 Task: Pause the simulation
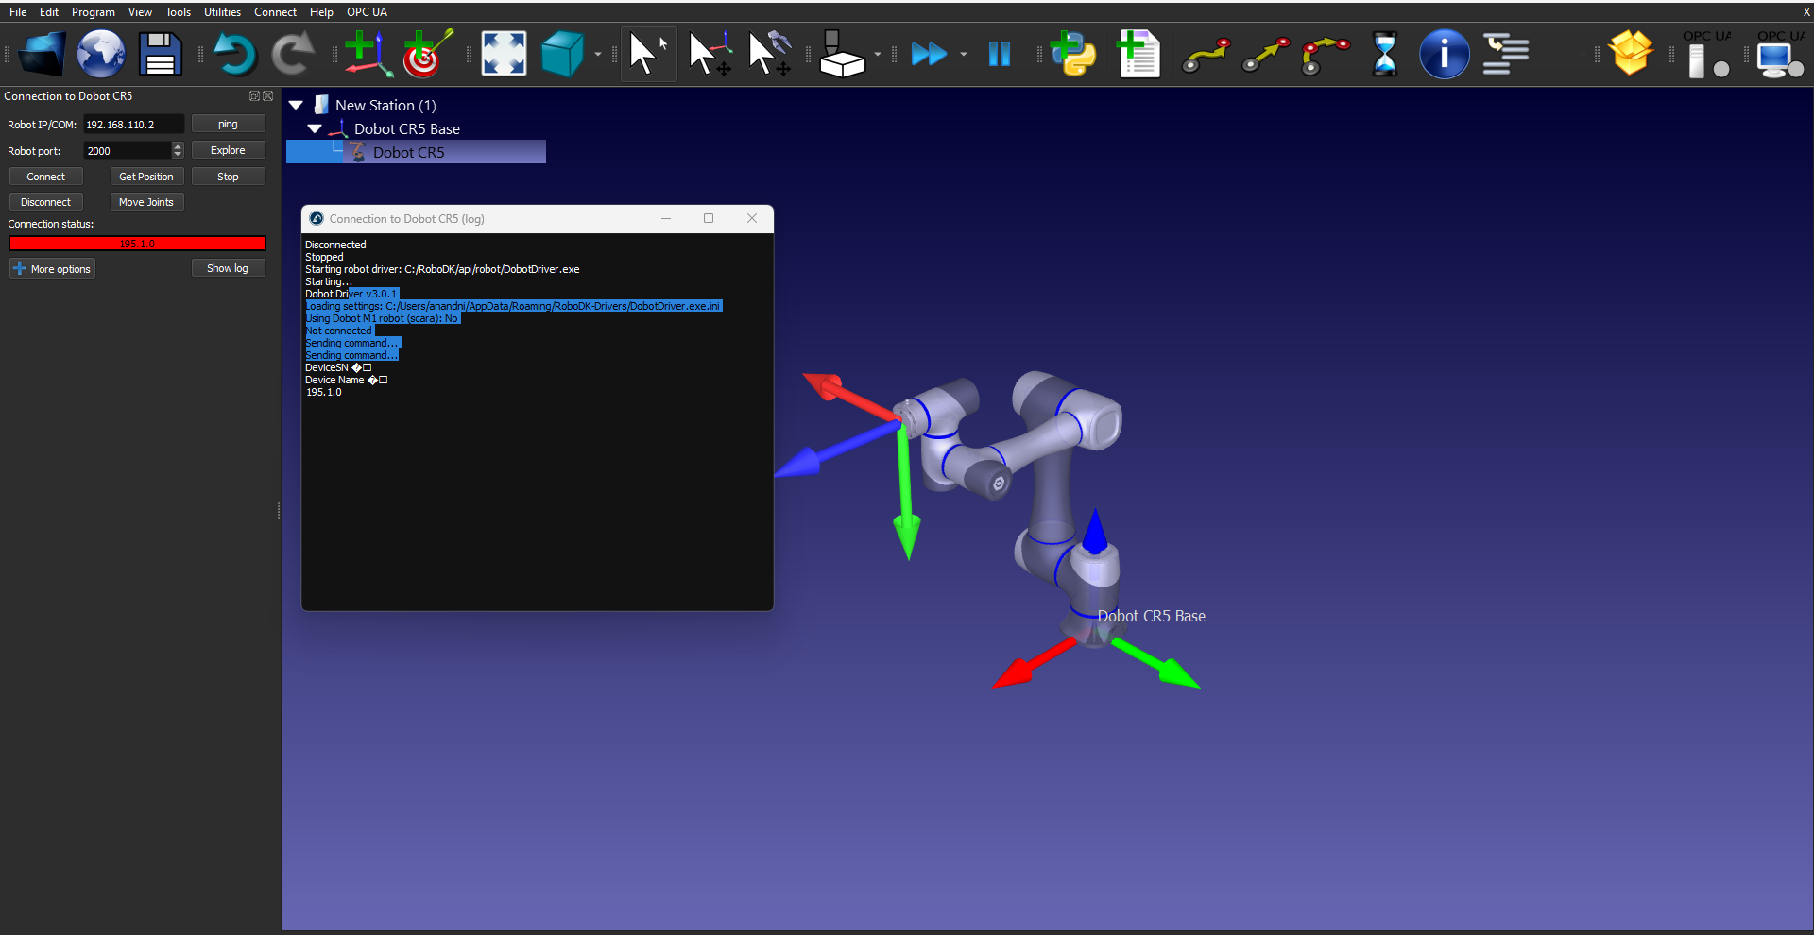999,54
